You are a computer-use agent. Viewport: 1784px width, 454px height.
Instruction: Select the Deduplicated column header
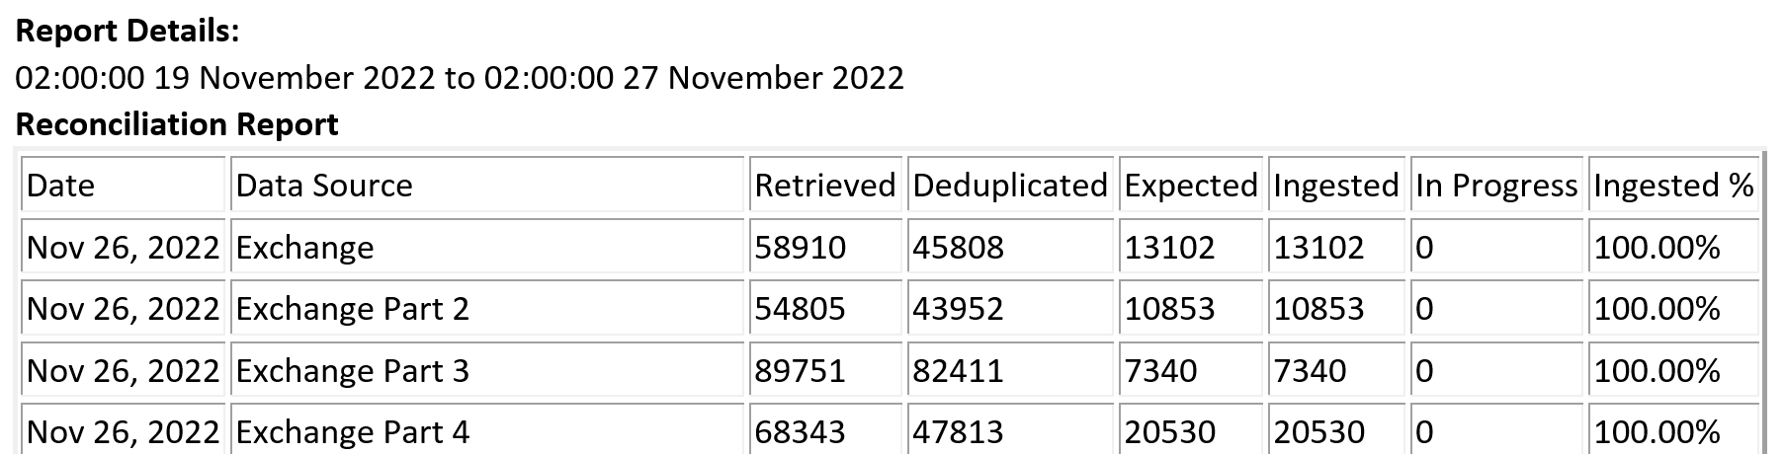point(1010,185)
